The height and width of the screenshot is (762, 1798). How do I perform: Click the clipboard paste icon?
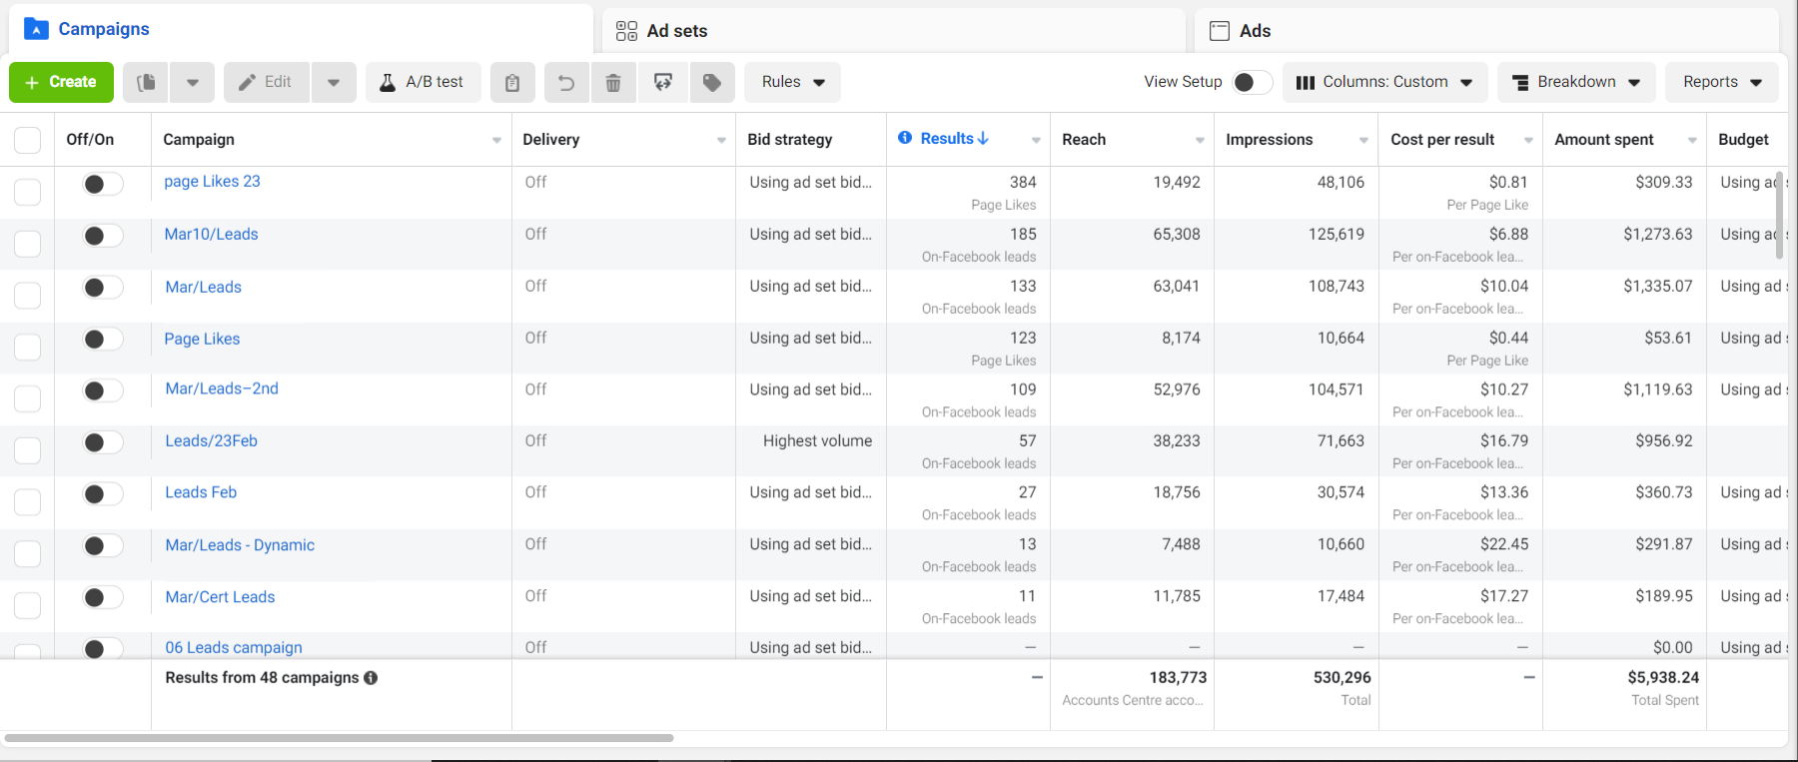[x=512, y=82]
